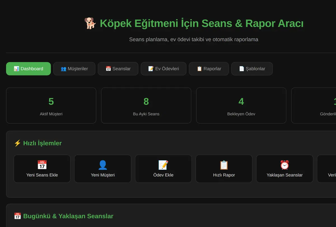Open the Bu Ayki Seans stat card
This screenshot has width=336, height=227.
click(146, 106)
